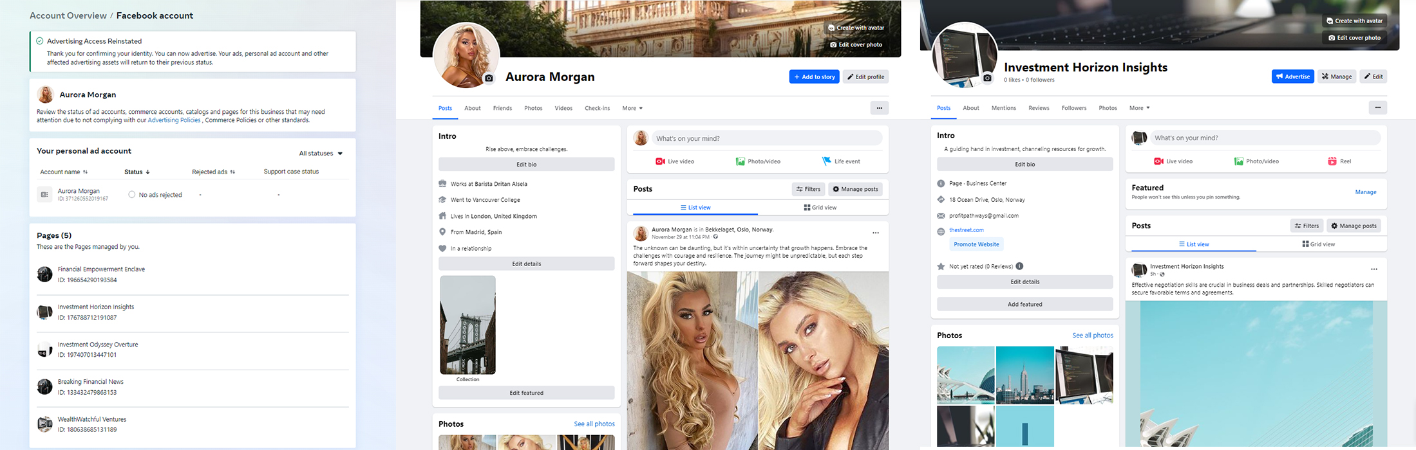
Task: Add Photo/video on Investment Horizon page
Action: point(1256,161)
